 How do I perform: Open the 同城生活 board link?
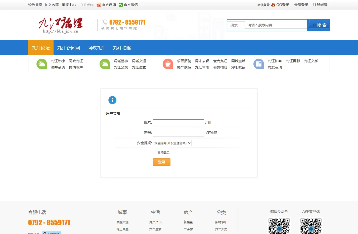[x=238, y=61]
